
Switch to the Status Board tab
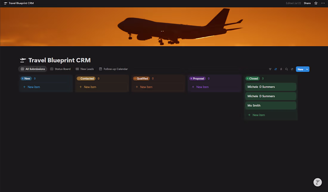[61, 69]
